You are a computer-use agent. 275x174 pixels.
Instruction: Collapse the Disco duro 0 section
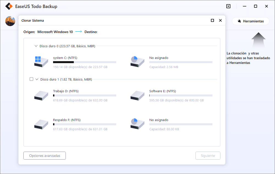(36, 46)
